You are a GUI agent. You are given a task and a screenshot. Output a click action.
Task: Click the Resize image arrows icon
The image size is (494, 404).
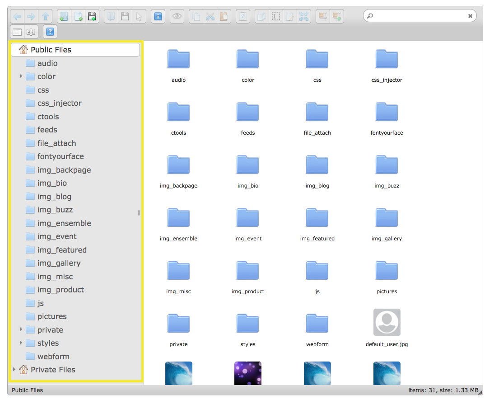tap(304, 16)
